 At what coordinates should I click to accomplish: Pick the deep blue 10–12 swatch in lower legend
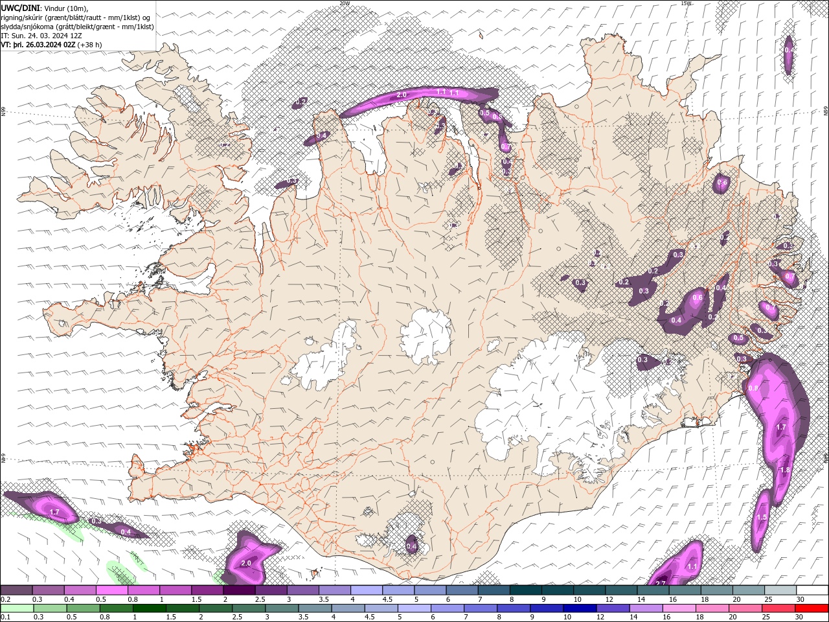click(580, 608)
